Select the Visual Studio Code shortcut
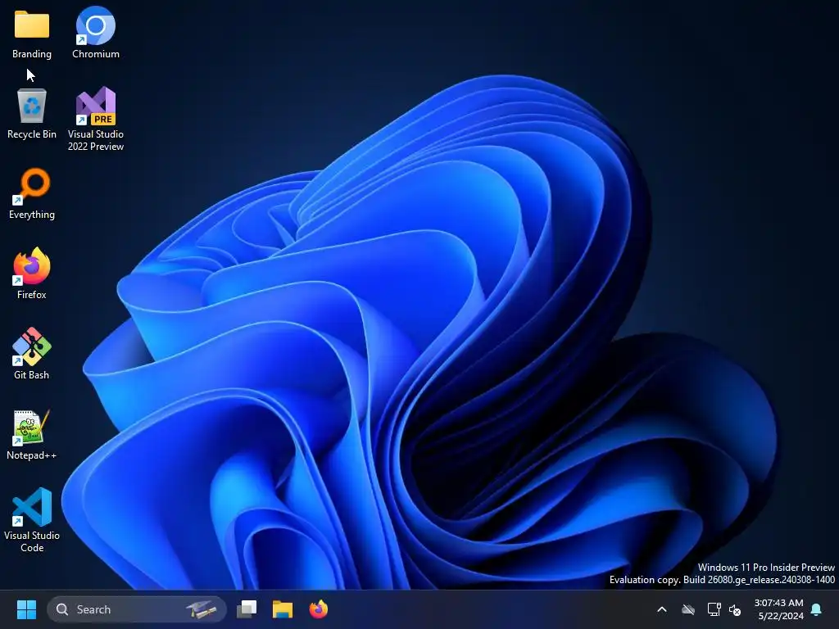Viewport: 839px width, 629px height. 32,520
